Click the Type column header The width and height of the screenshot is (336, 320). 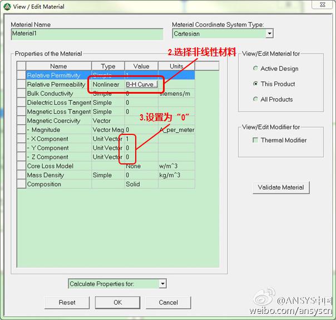[108, 66]
